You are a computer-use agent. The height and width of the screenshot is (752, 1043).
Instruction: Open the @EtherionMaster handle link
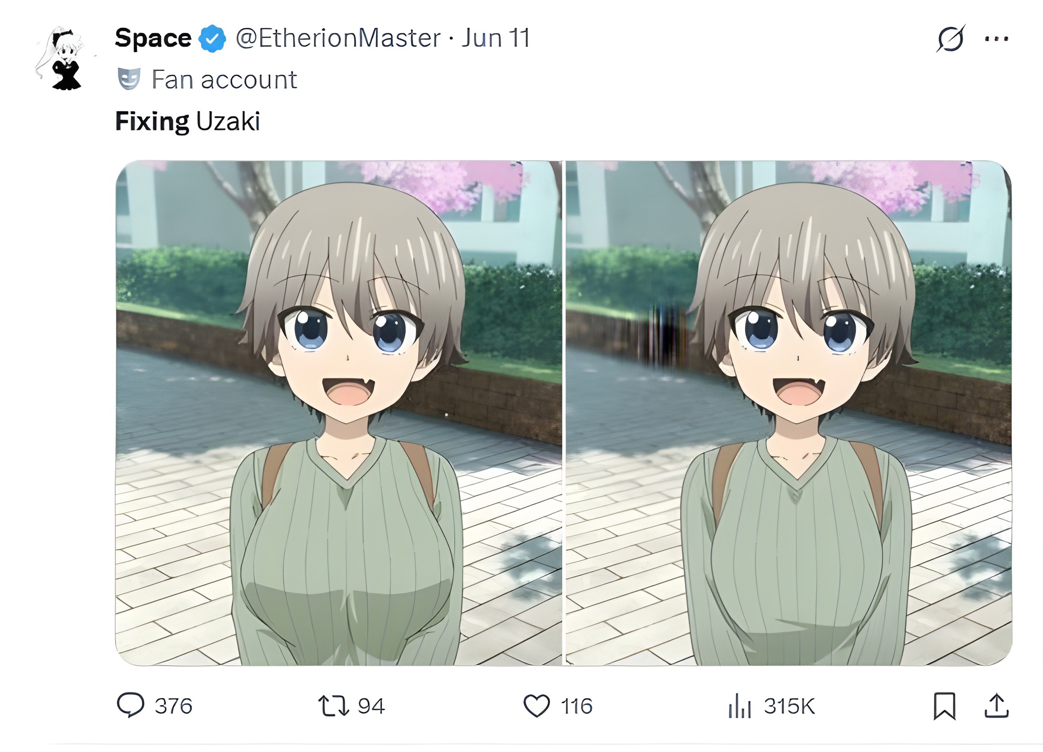pos(338,38)
